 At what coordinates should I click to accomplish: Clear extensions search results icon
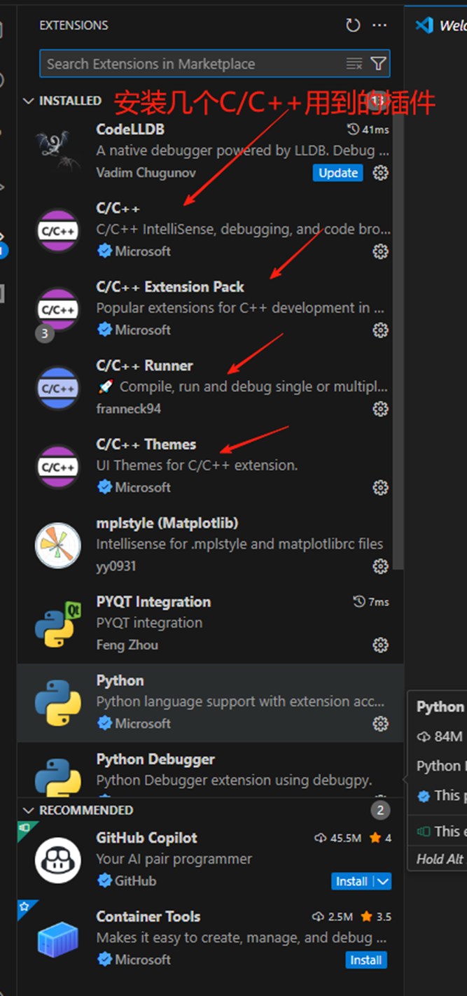pyautogui.click(x=354, y=64)
